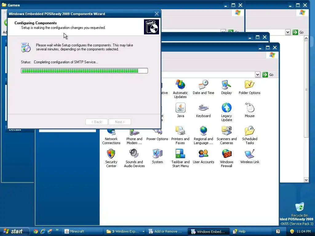The image size is (315, 236).
Task: Open Windows Firewall
Action: pos(226,158)
